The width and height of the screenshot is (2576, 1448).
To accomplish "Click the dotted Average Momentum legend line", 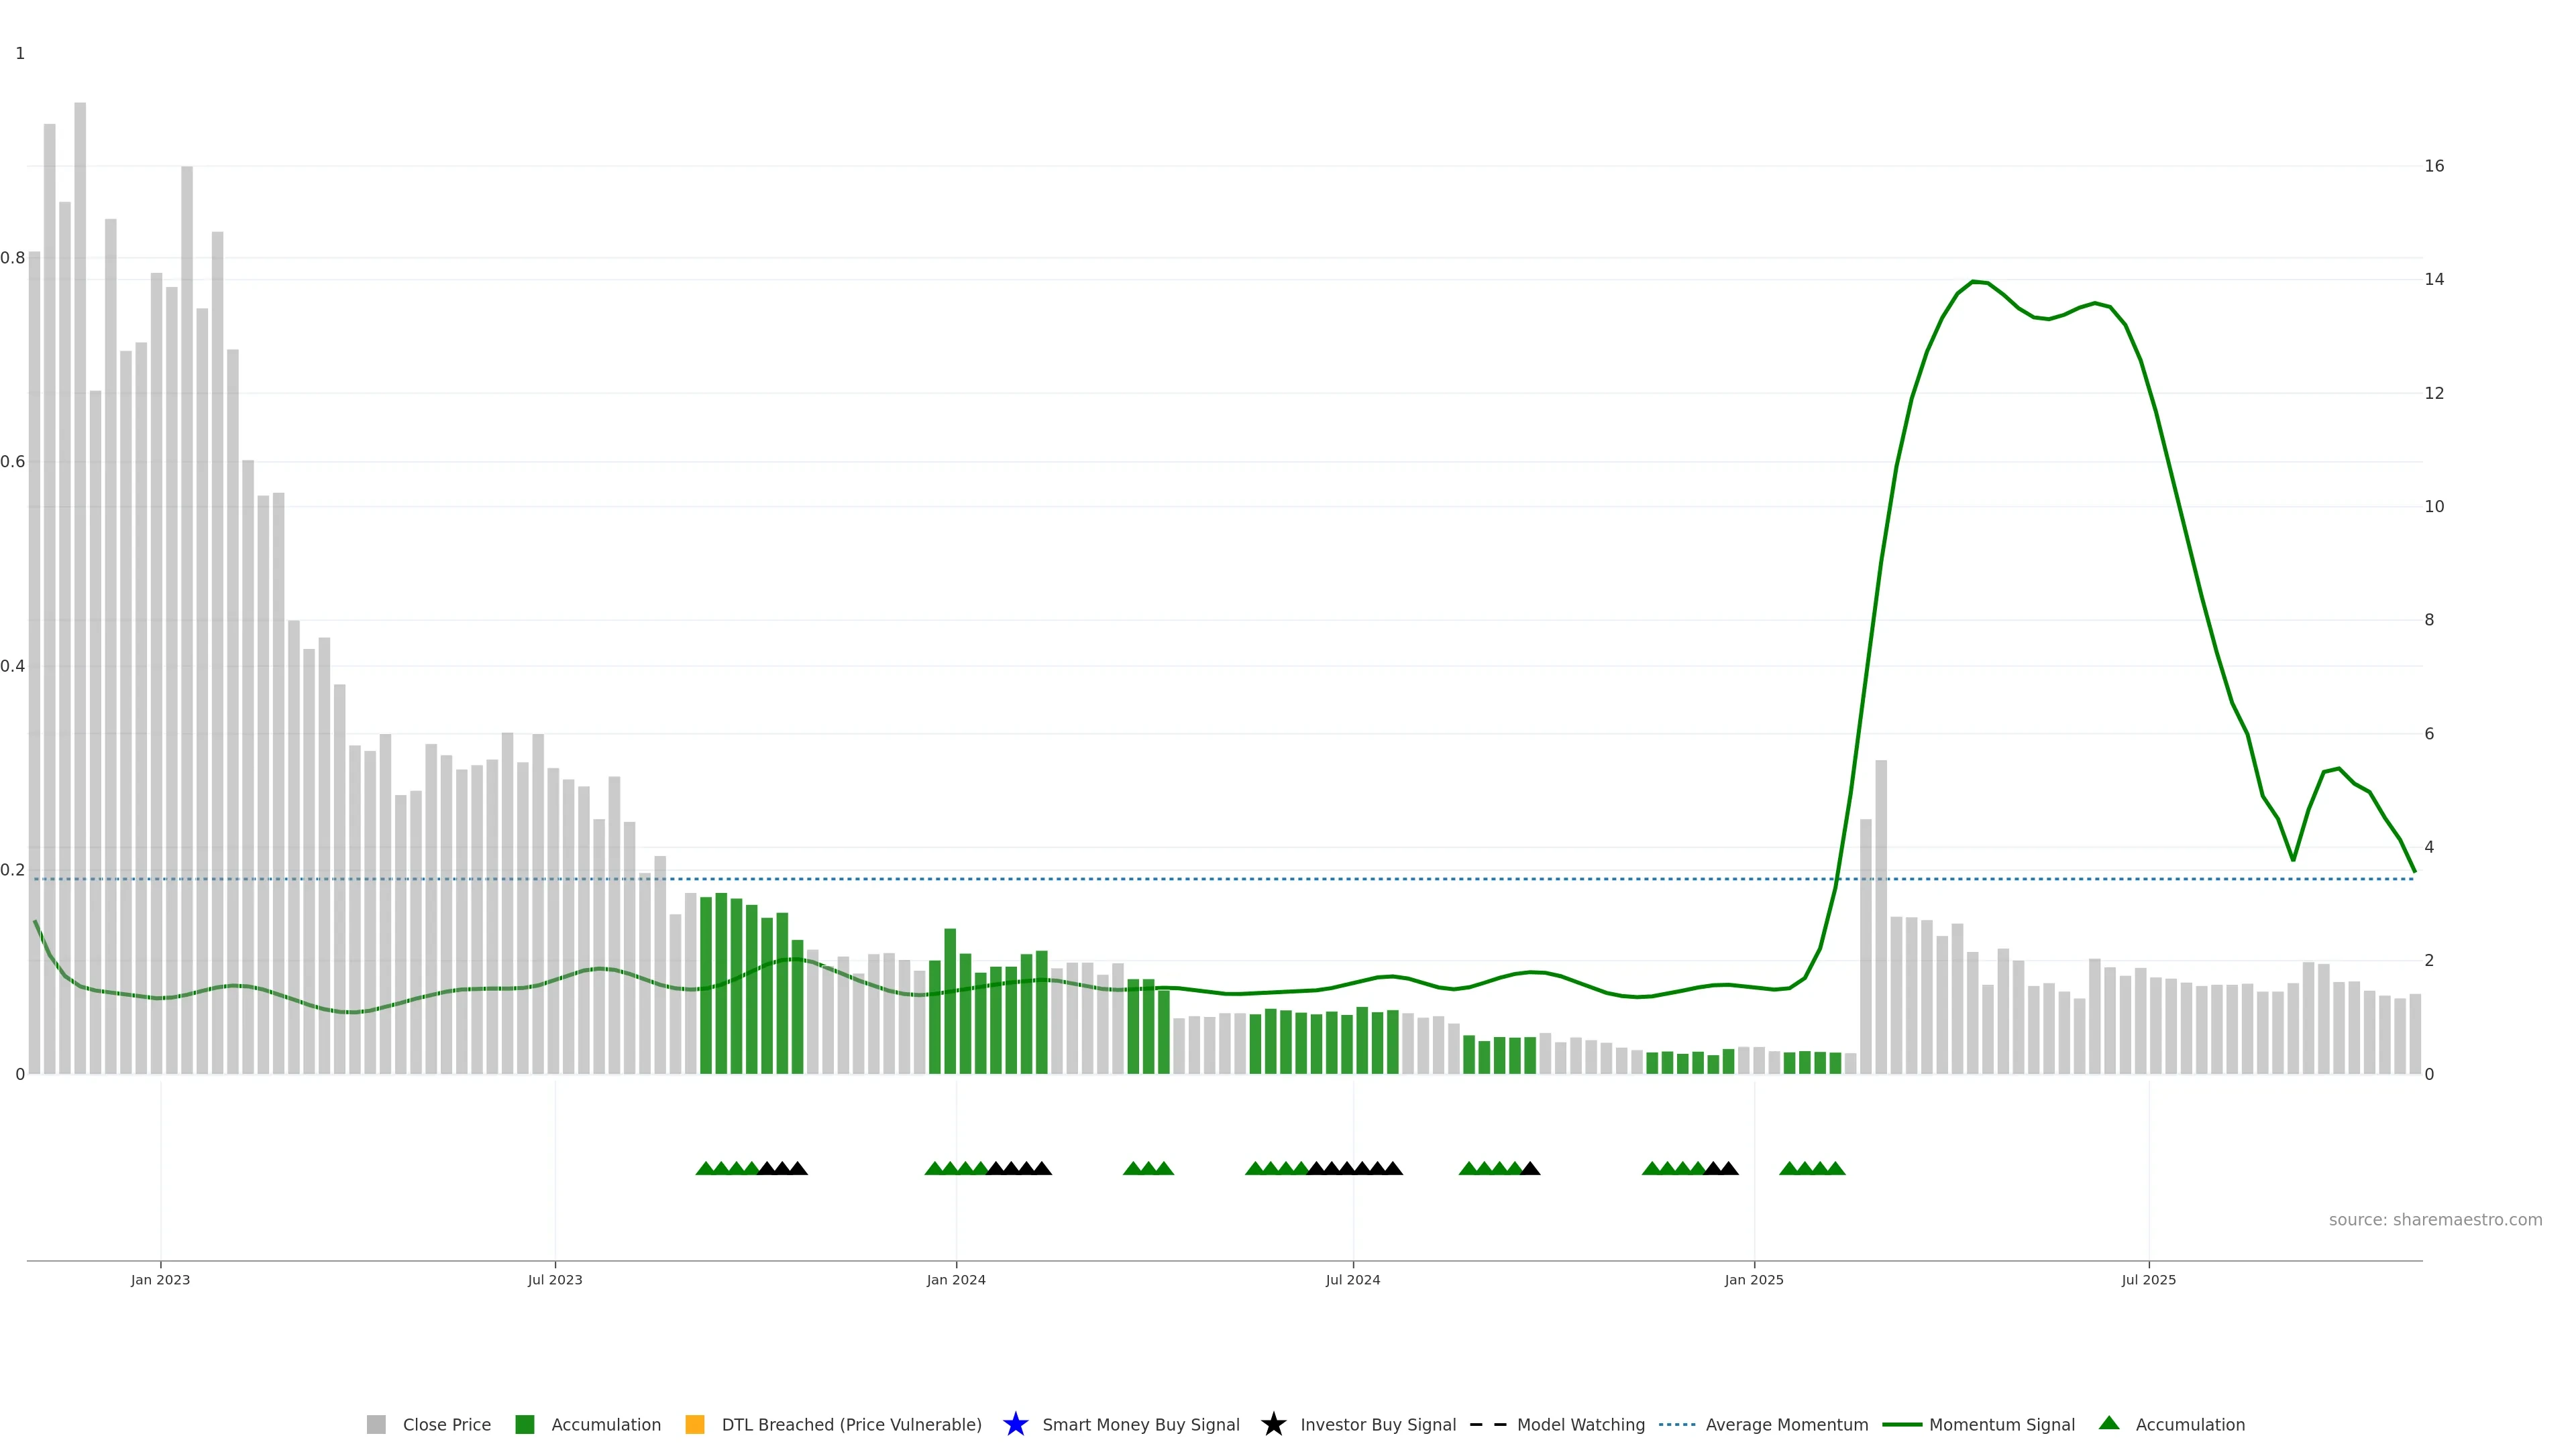I will pyautogui.click(x=1677, y=1424).
